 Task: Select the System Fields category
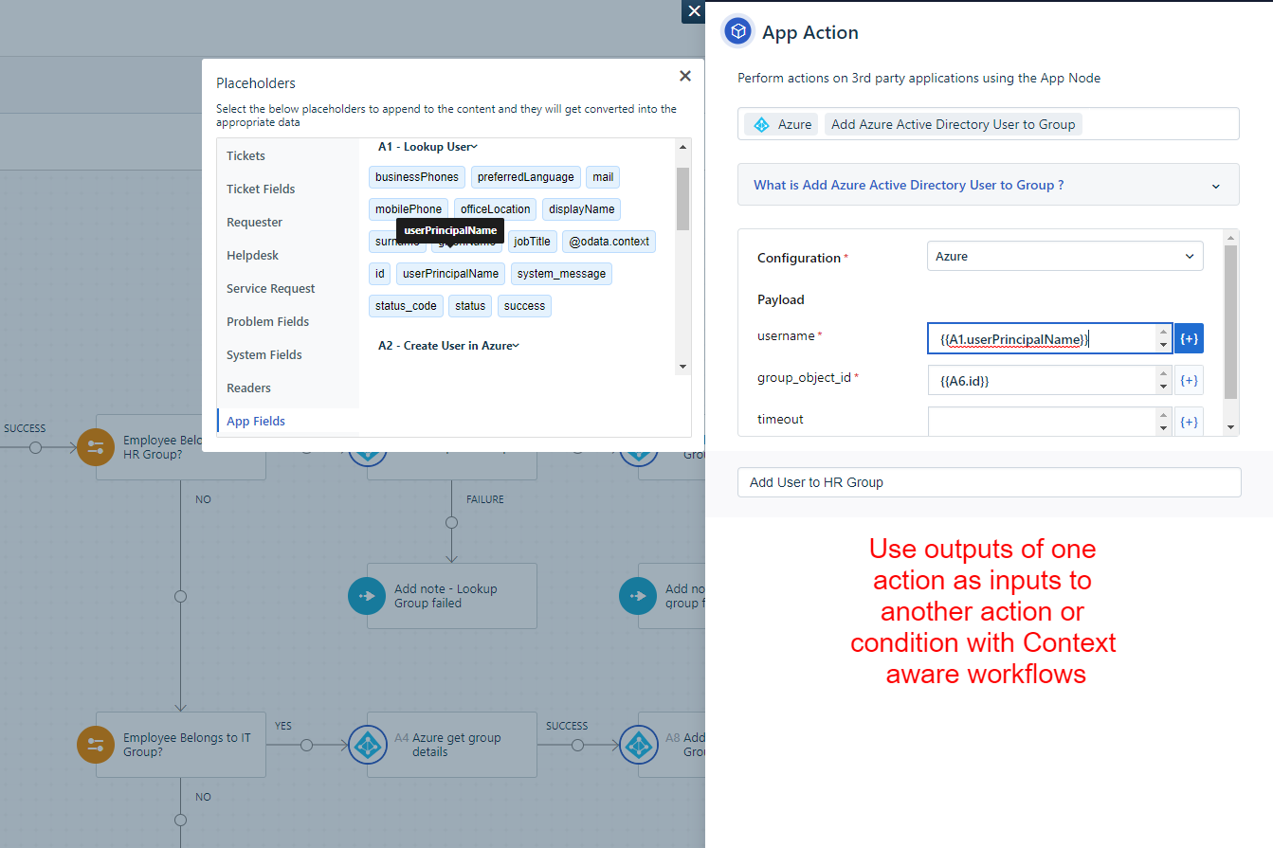pyautogui.click(x=288, y=354)
